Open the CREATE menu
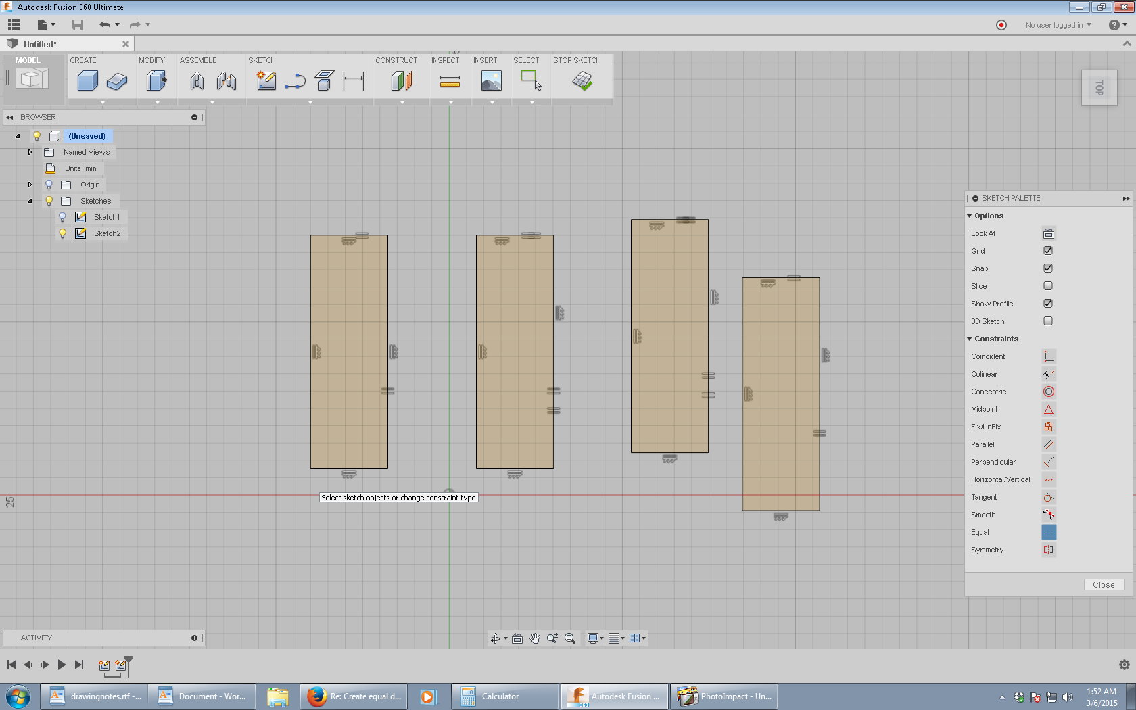This screenshot has width=1136, height=710. (x=83, y=60)
